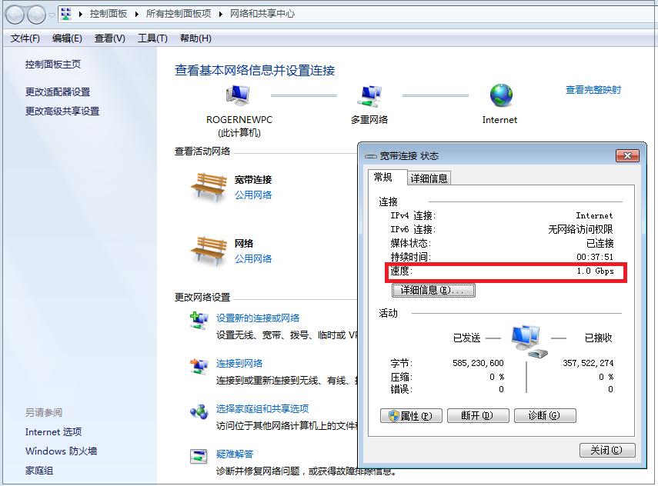This screenshot has width=658, height=486.
Task: Click the ROGERNEWPC label
Action: 239,120
